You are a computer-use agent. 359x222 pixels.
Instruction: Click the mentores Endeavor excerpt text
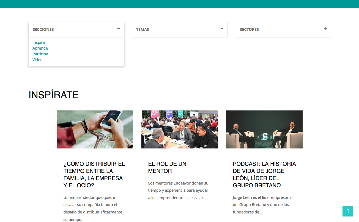point(178,190)
